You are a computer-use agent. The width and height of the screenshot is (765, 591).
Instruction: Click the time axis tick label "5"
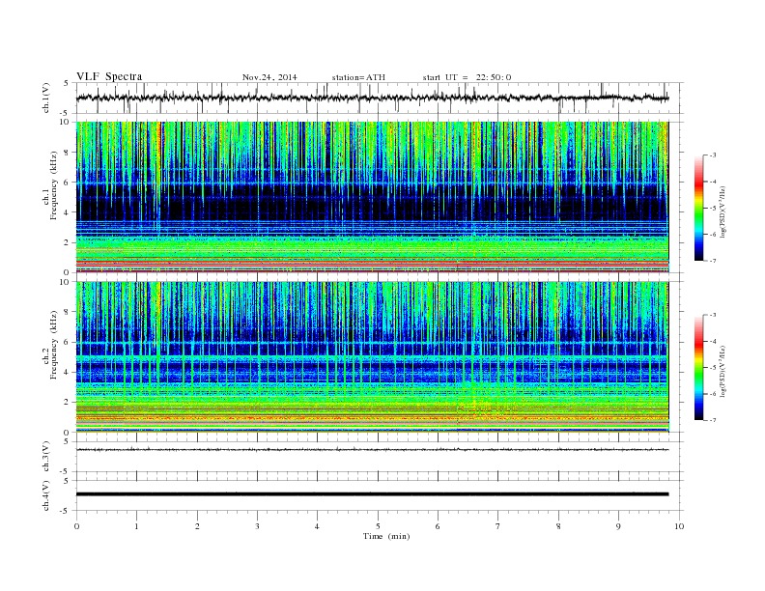tap(378, 526)
